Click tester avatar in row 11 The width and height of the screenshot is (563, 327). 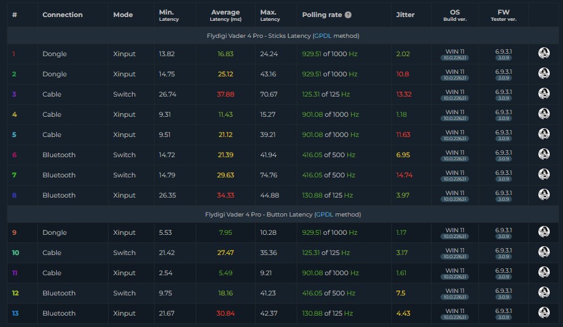(x=544, y=273)
